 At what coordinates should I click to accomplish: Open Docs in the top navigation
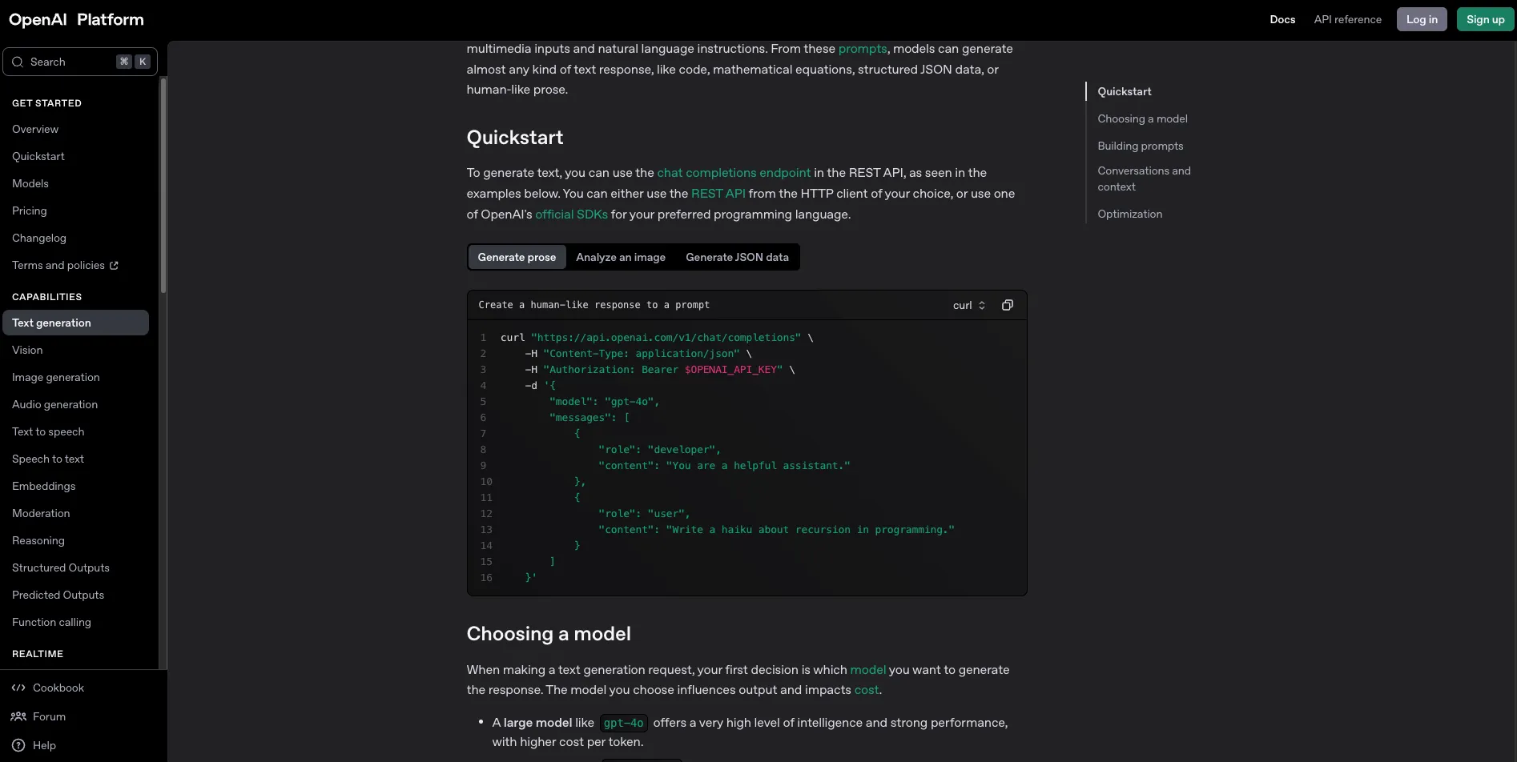[x=1282, y=19]
